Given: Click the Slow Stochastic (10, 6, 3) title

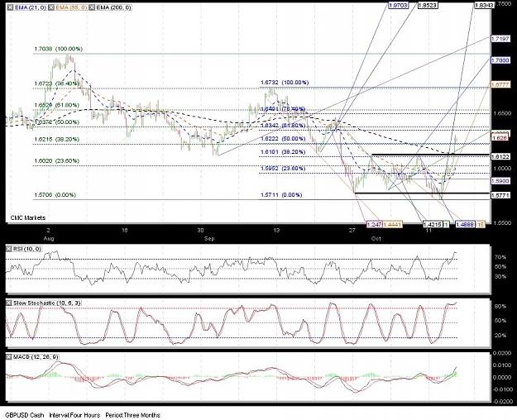Looking at the screenshot, I should [47, 303].
